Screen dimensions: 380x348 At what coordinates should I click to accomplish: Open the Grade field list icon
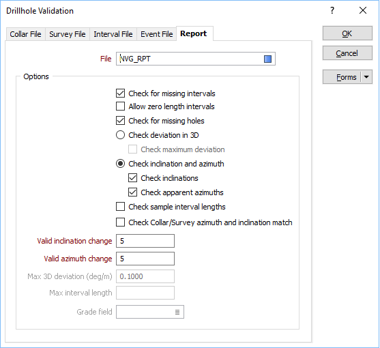pyautogui.click(x=177, y=312)
